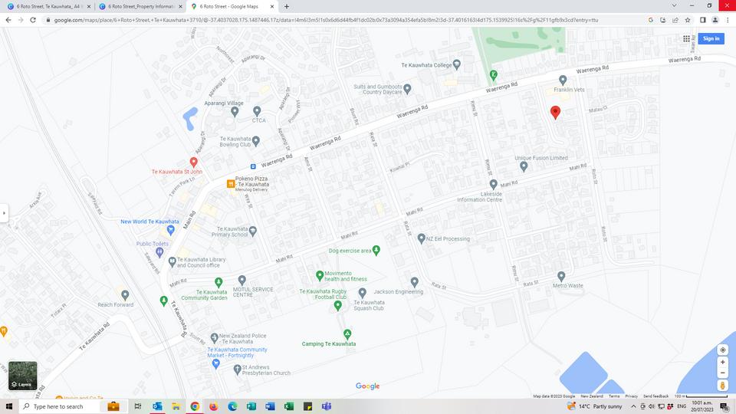Switch to 6 Roto Street, Te Kauwhata_A4 tab
This screenshot has height=414, width=736.
pos(48,7)
